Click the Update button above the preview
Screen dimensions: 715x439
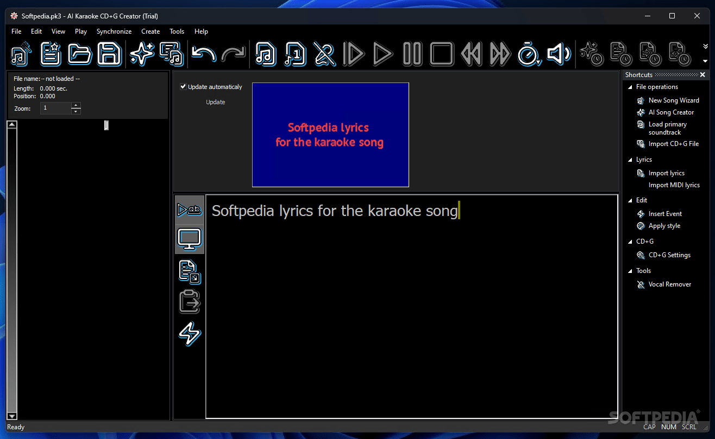tap(215, 102)
